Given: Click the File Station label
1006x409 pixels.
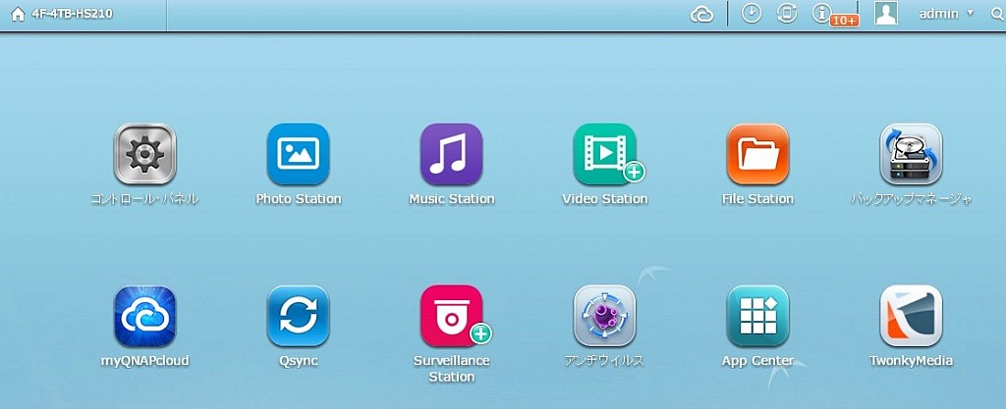Looking at the screenshot, I should coord(757,199).
